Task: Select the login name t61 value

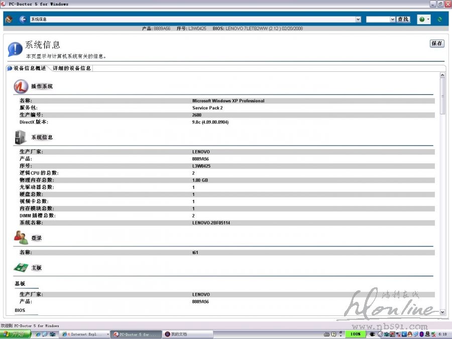Action: [x=195, y=253]
